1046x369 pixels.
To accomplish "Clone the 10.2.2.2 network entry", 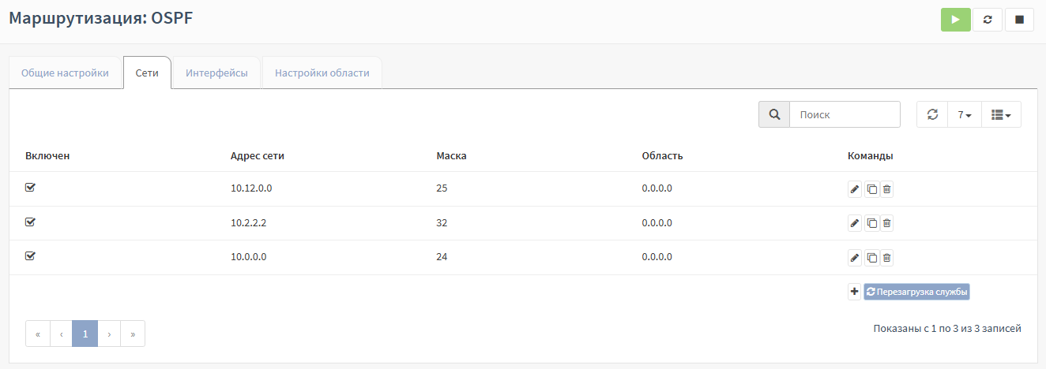I will [x=871, y=223].
